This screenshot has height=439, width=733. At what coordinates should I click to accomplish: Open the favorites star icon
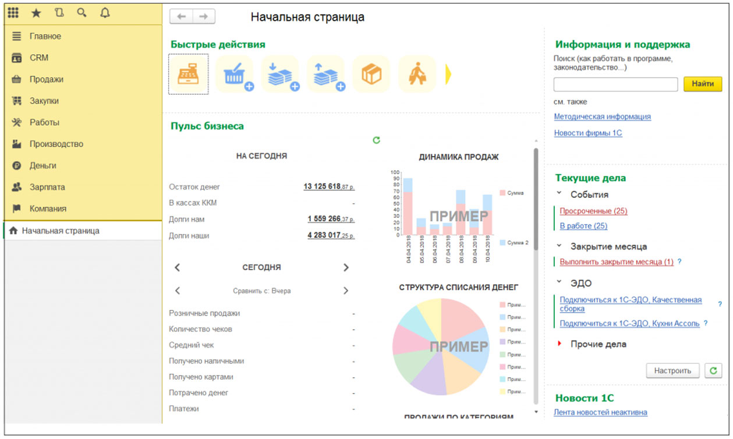coord(36,12)
